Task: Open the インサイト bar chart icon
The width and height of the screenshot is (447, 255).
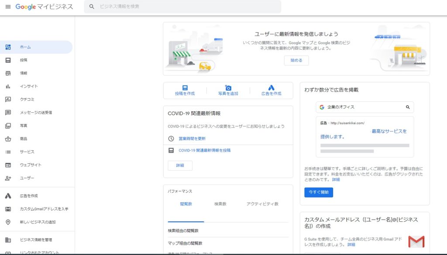Action: pyautogui.click(x=8, y=86)
